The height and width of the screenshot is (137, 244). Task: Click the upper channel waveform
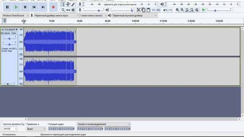coord(50,41)
